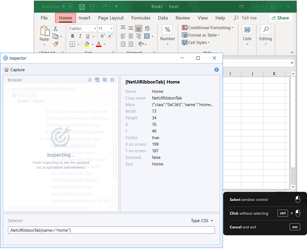The image size is (307, 249).
Task: Apply yellow Fill Color bucket
Action: click(x=87, y=44)
